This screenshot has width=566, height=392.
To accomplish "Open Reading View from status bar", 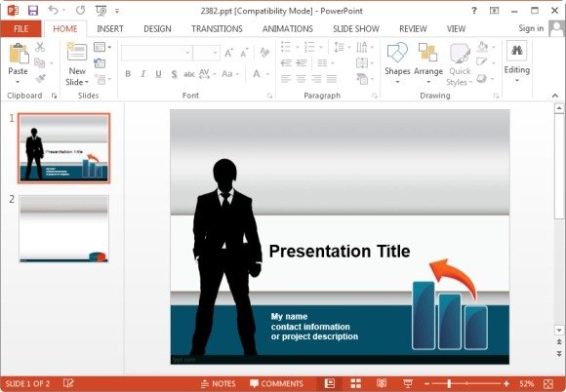I will 382,383.
